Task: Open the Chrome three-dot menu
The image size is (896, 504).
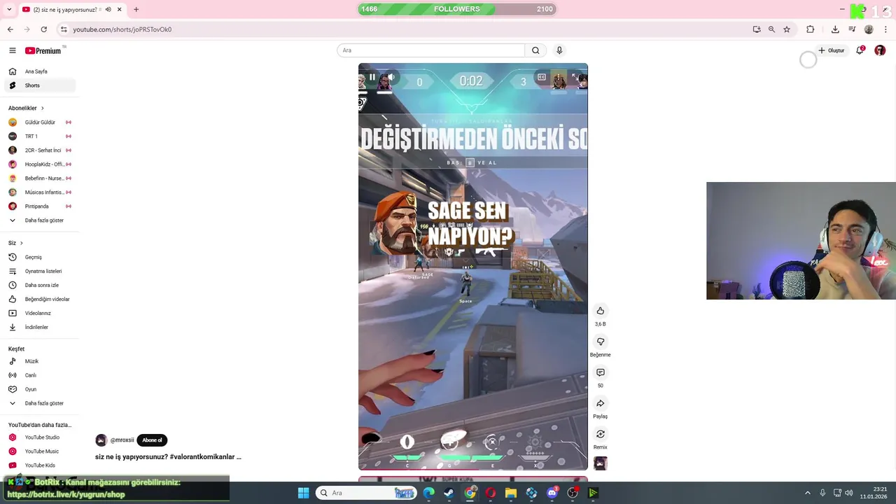Action: [886, 29]
